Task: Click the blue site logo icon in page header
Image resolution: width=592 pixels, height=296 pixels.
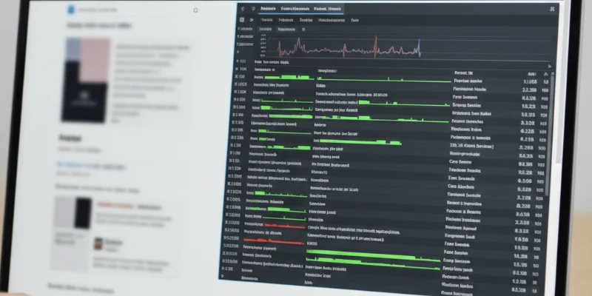Action: click(72, 11)
